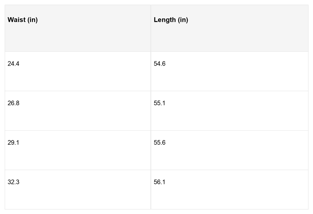The width and height of the screenshot is (313, 214).
Task: Select the 32.3 waist cell
Action: (13, 182)
